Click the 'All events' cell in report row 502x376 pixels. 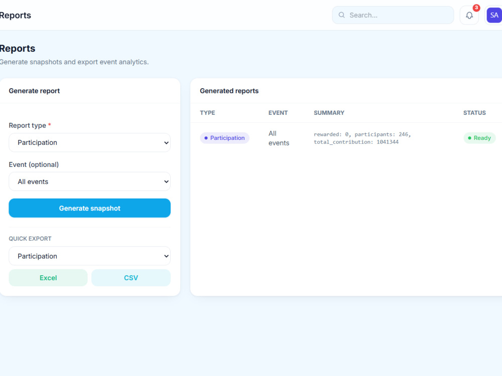(279, 138)
